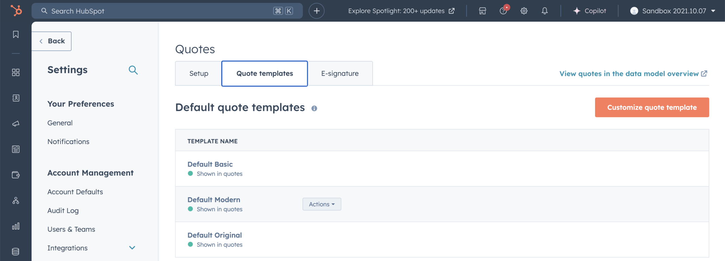Select the Quote templates tab
This screenshot has width=725, height=261.
[265, 74]
